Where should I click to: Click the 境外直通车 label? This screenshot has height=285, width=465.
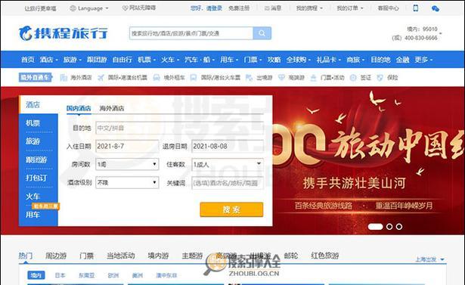click(x=35, y=78)
